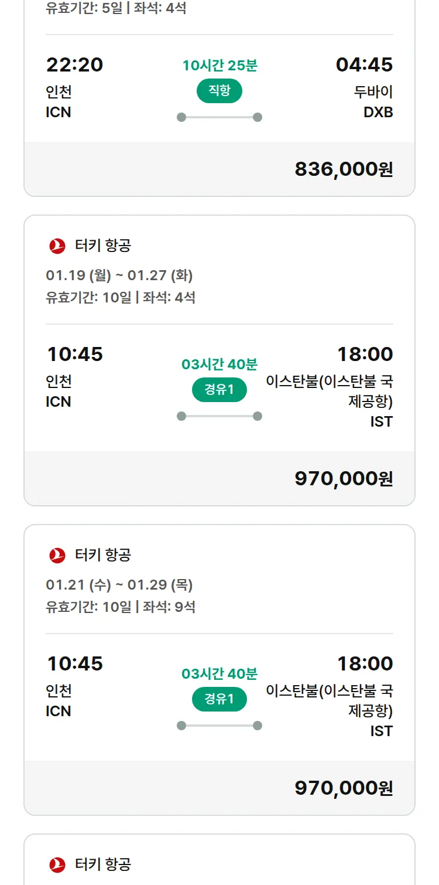The height and width of the screenshot is (885, 439).
Task: Click Turkish Airlines logo on 01.19 flight card
Action: click(x=57, y=246)
